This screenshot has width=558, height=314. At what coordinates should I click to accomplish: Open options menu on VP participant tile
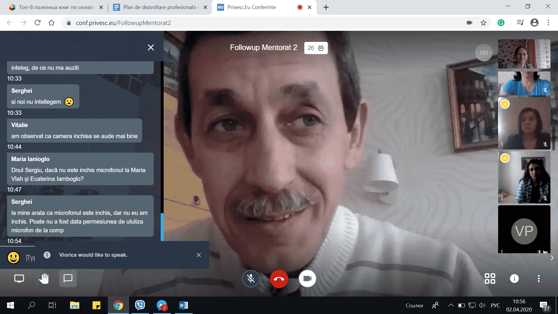(502, 251)
